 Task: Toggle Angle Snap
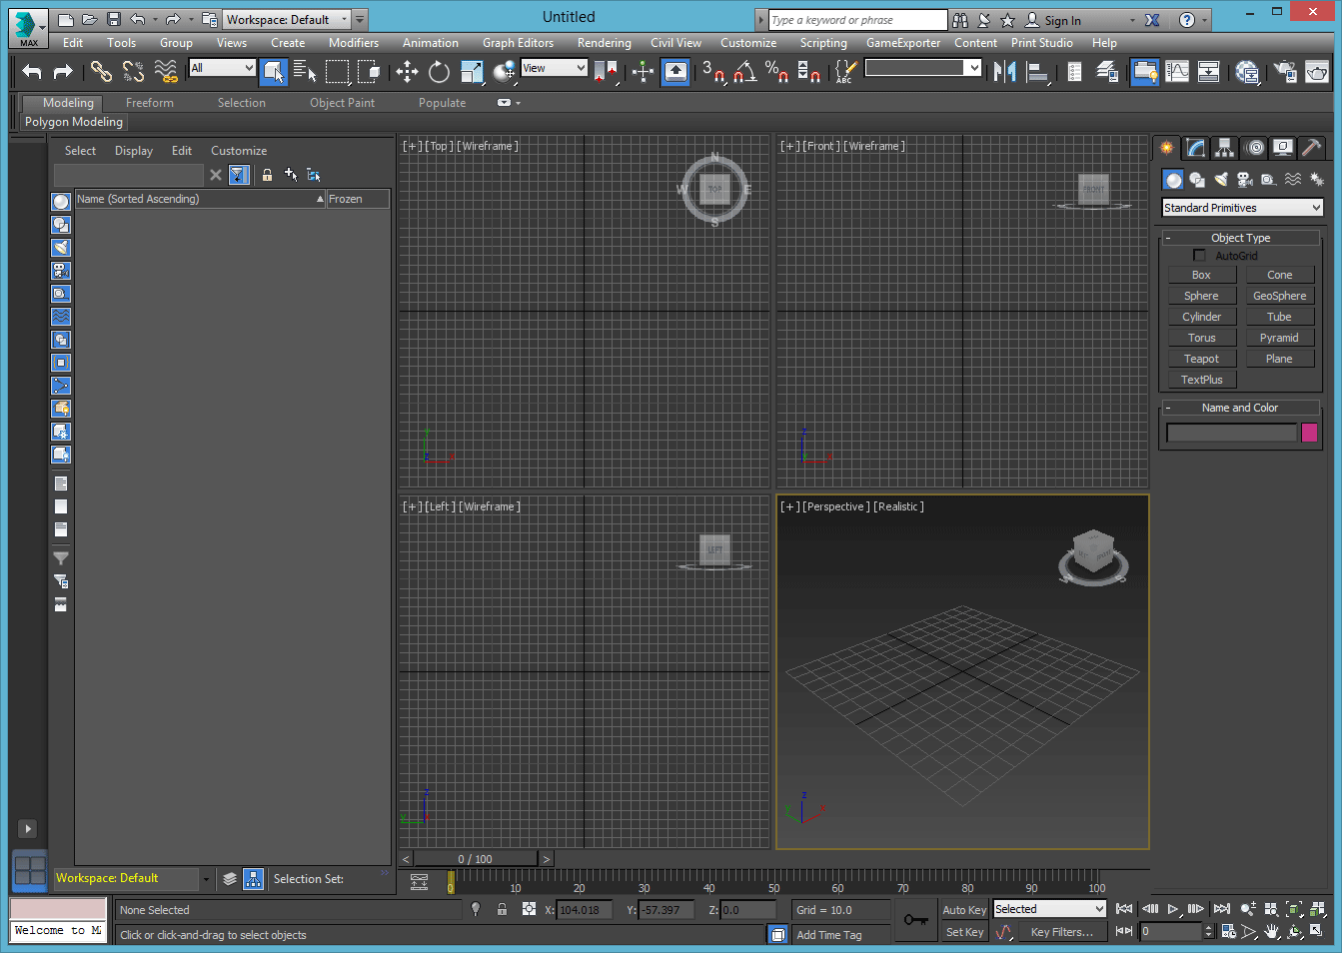click(x=745, y=71)
